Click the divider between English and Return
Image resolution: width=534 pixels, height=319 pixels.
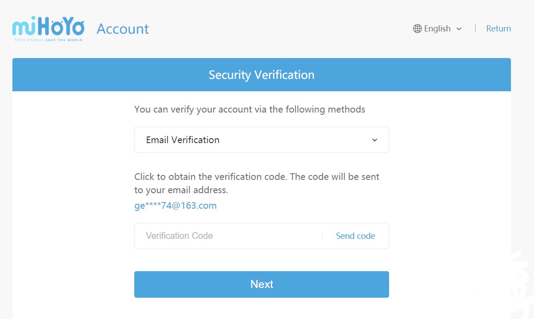tap(475, 29)
